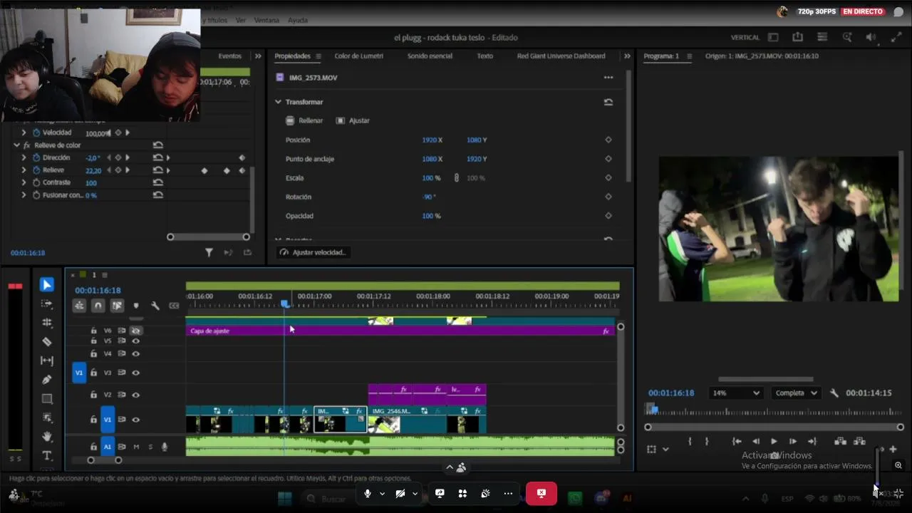Select the Razor tool
912x513 pixels.
click(x=47, y=342)
